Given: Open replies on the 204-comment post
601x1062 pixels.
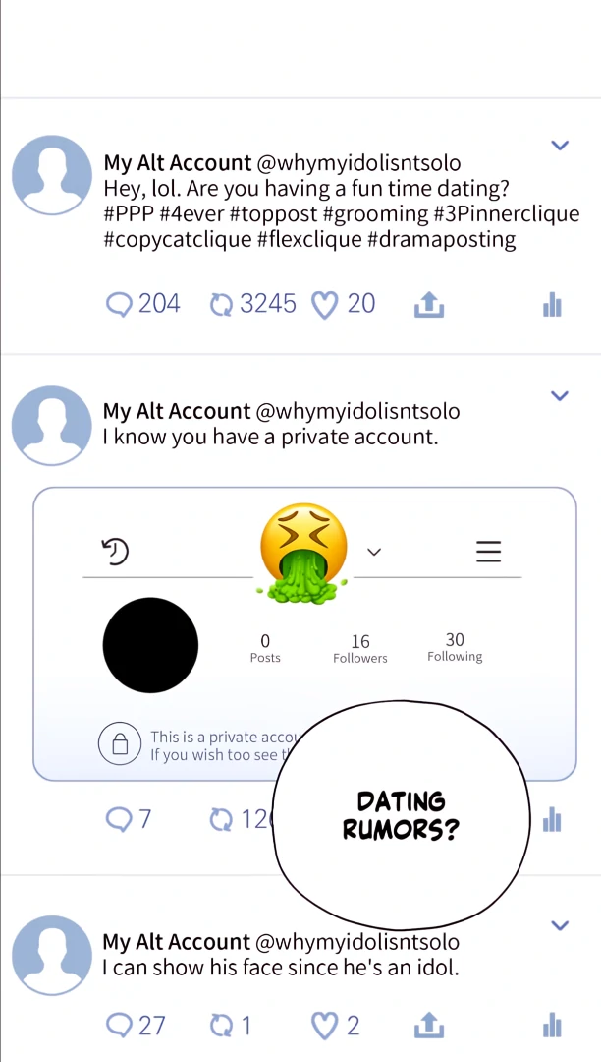Looking at the screenshot, I should point(142,304).
